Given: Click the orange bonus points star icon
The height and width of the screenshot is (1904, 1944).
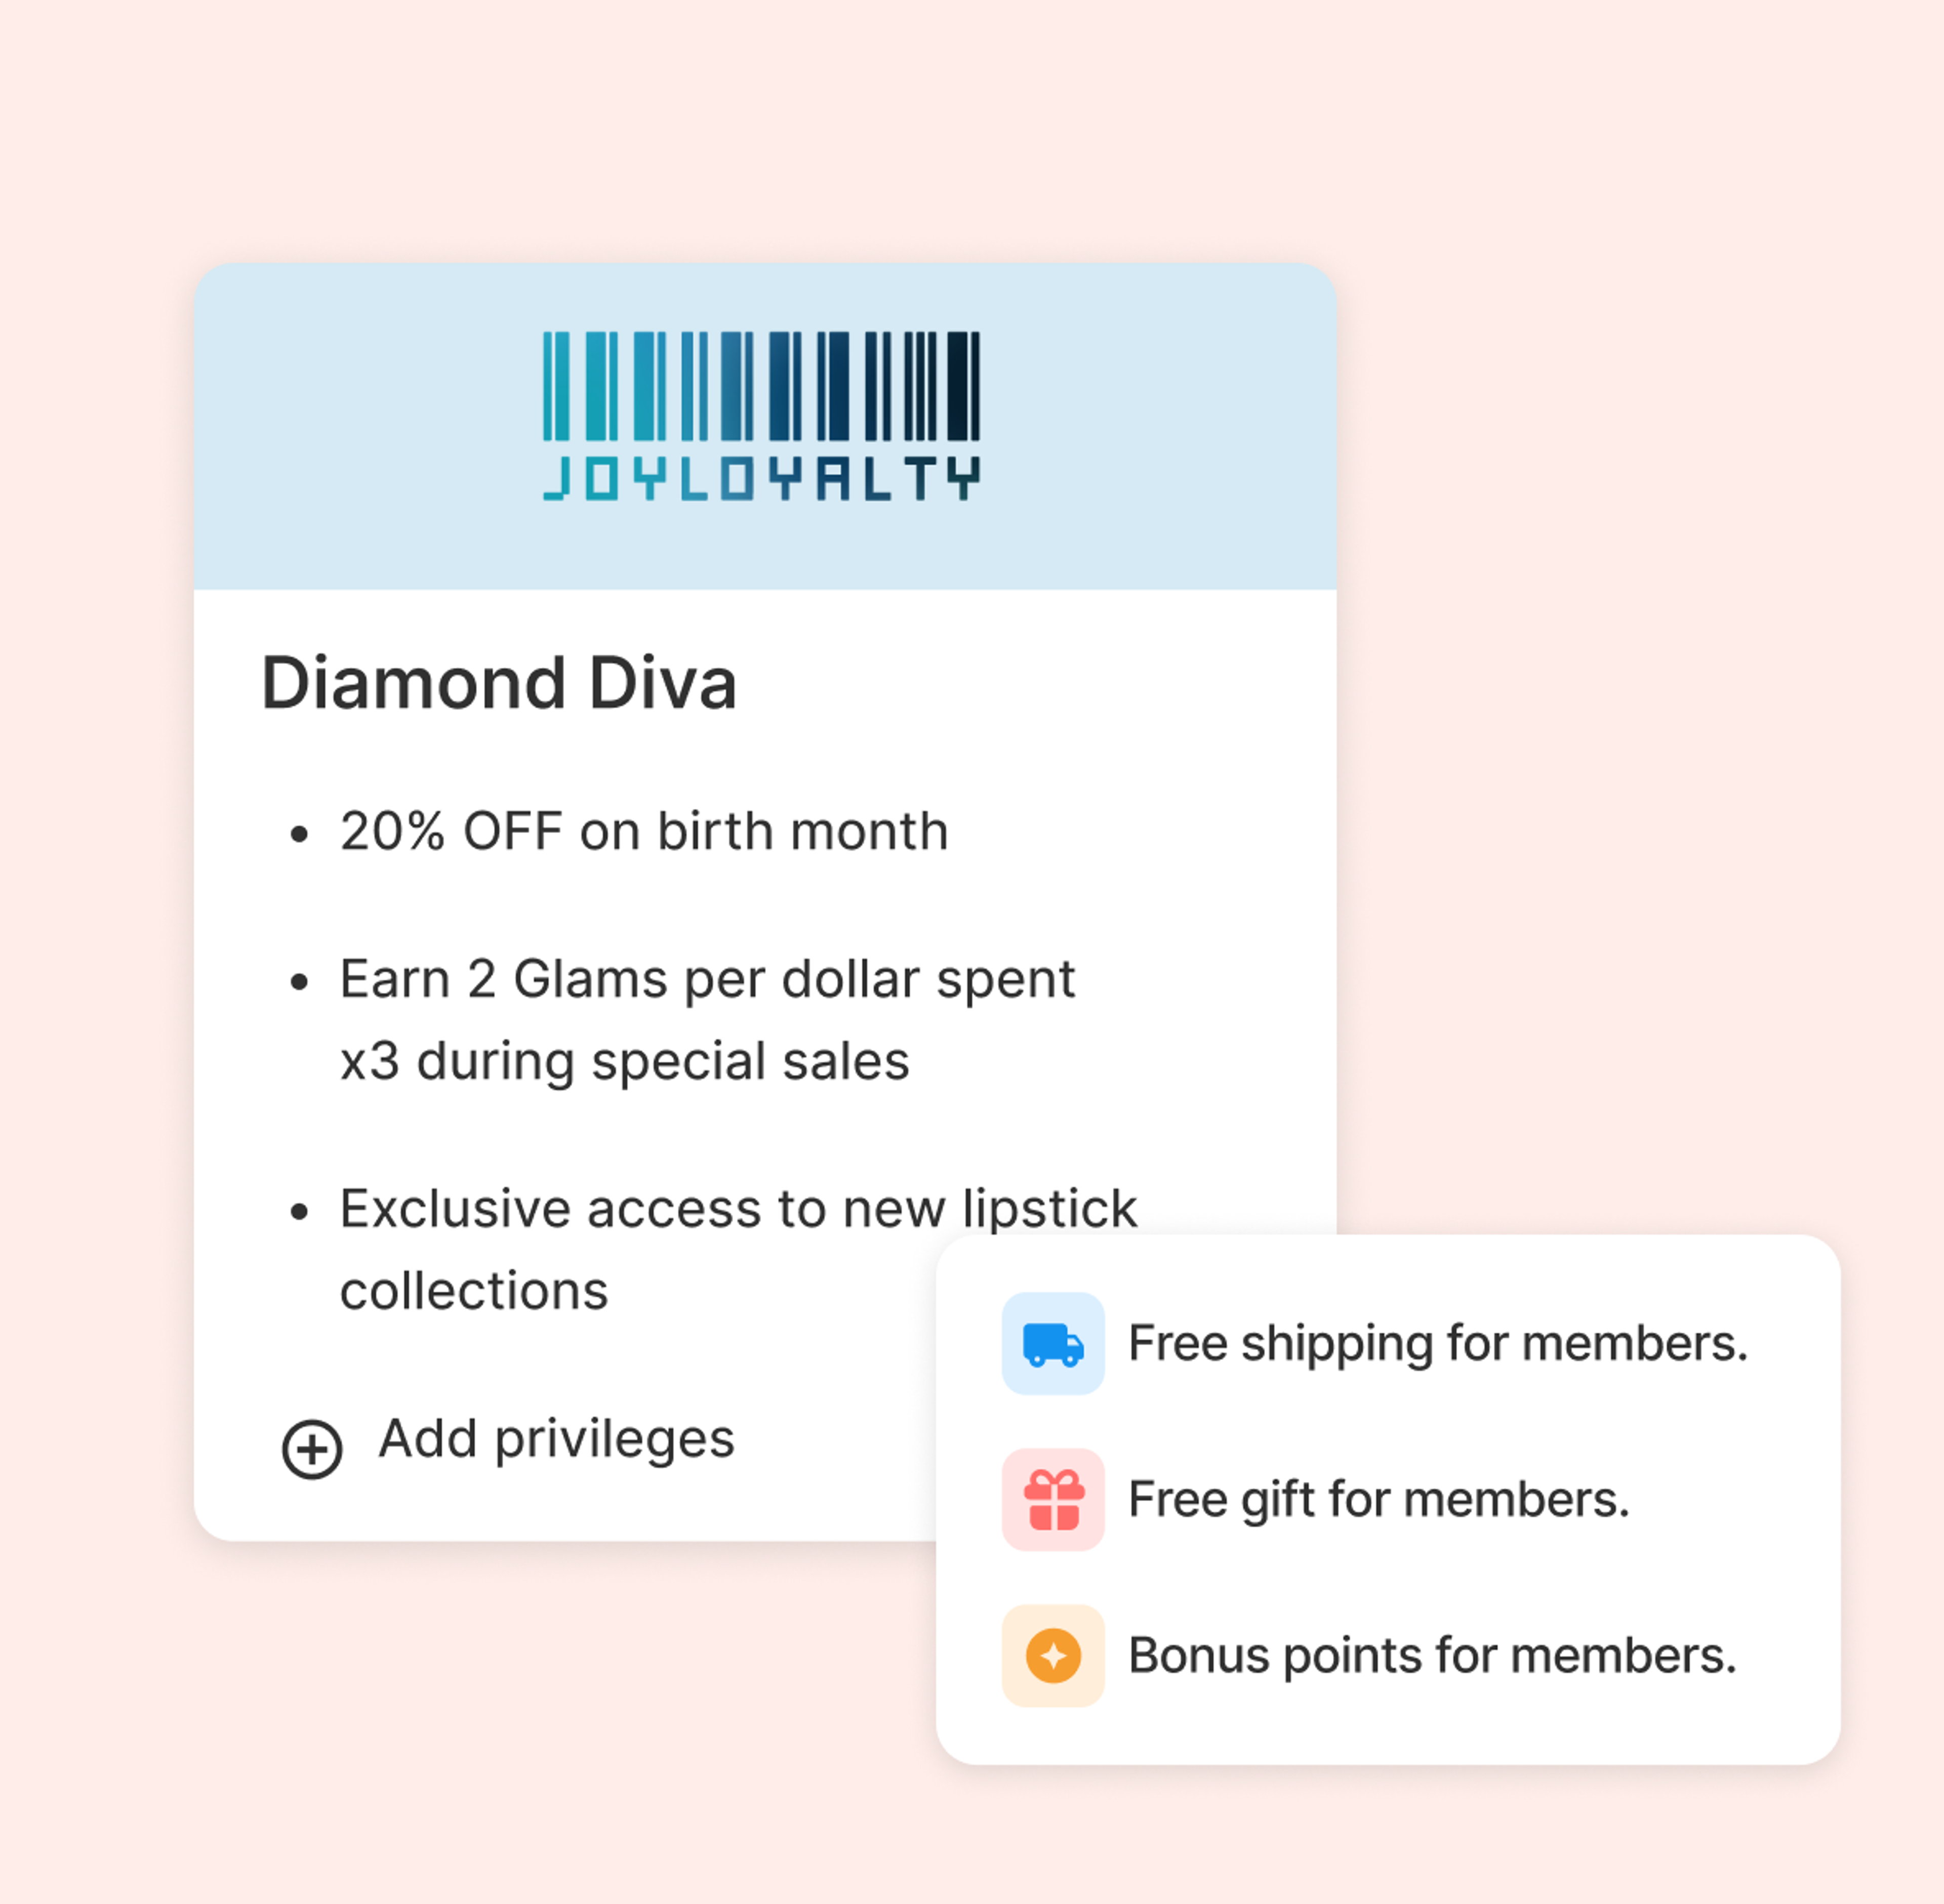Looking at the screenshot, I should click(x=1052, y=1655).
